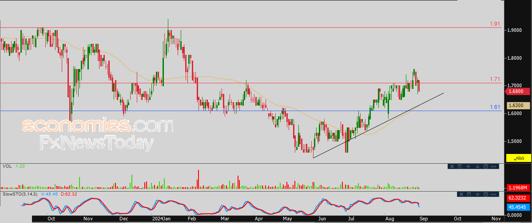Screen dimensions: 532x223
Task: Click the yellow Arabic scale label button
Action: pos(518,158)
